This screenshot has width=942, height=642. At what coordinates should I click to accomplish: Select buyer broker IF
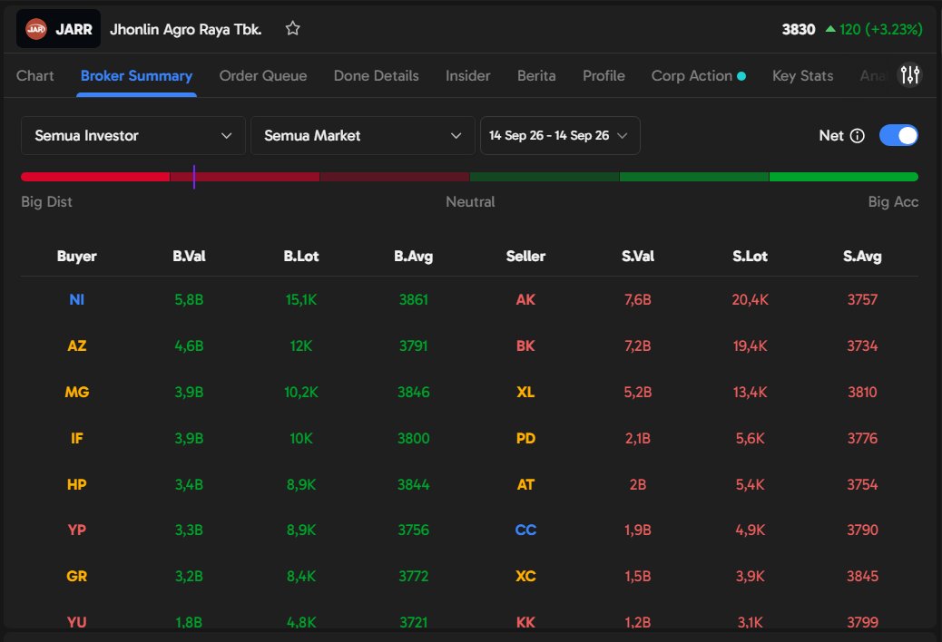click(77, 438)
